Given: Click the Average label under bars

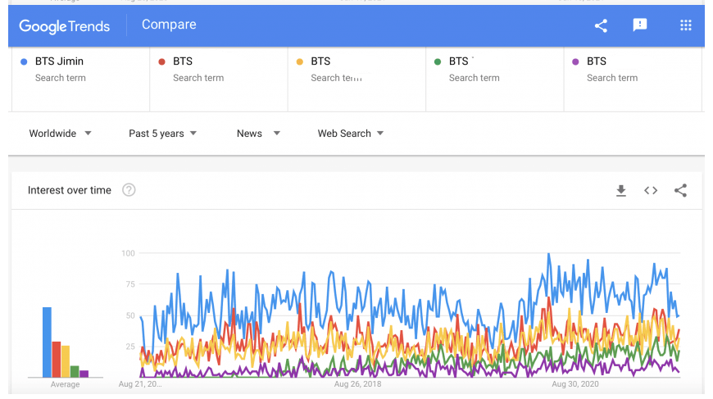Looking at the screenshot, I should (x=65, y=384).
